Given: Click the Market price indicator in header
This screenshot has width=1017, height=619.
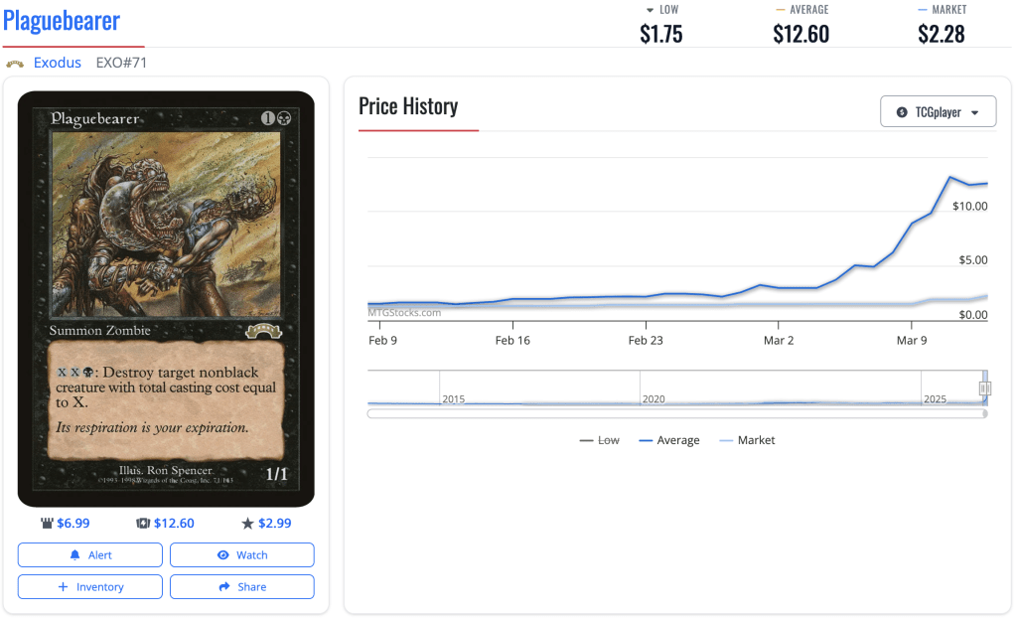Looking at the screenshot, I should (x=942, y=26).
